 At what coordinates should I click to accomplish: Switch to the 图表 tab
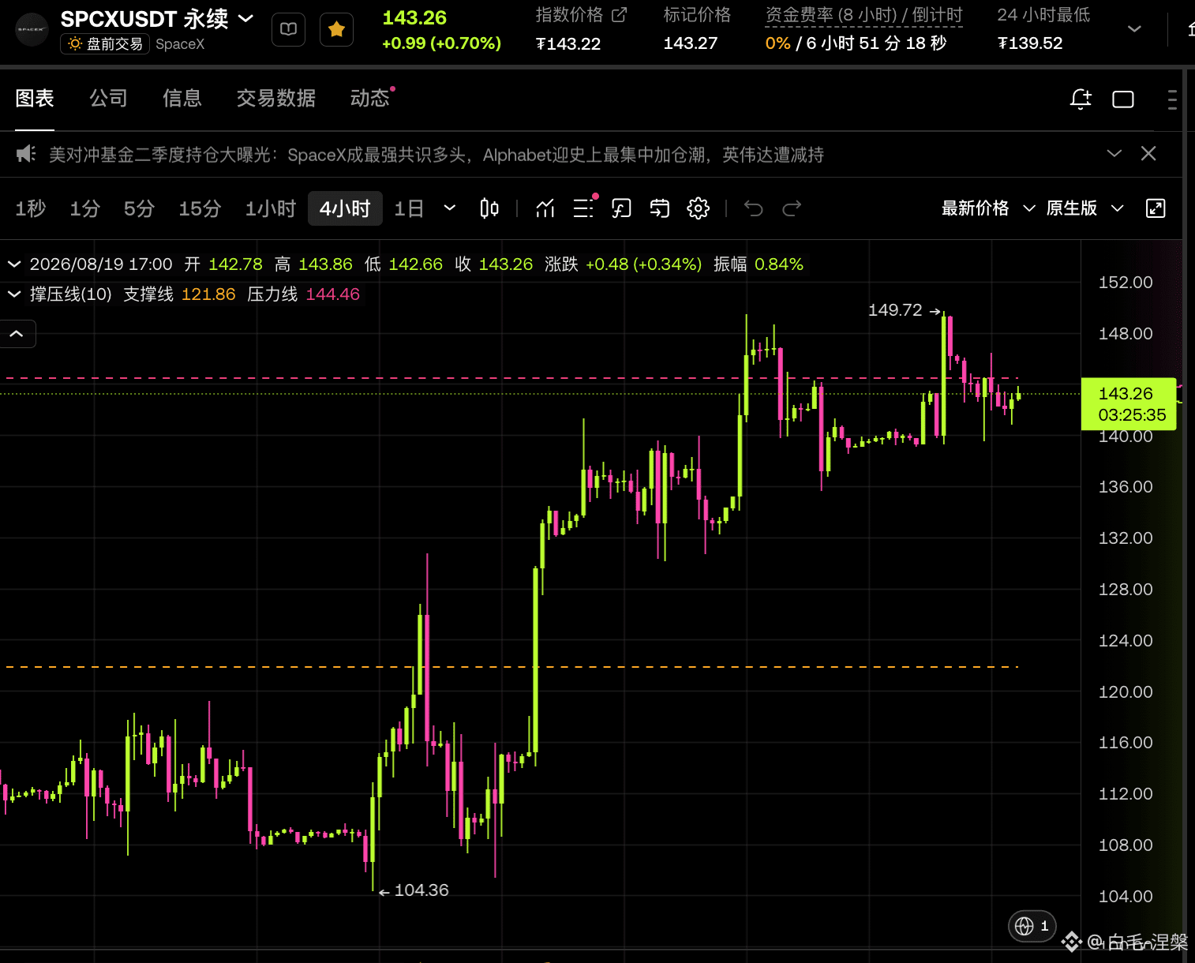click(x=35, y=98)
